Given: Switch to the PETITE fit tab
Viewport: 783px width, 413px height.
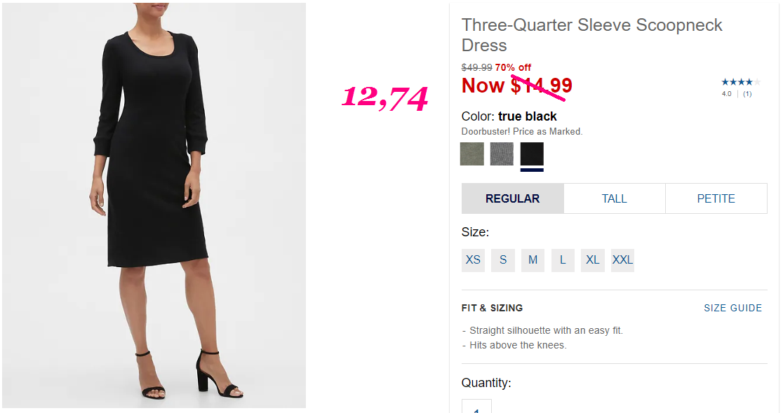Looking at the screenshot, I should (716, 198).
